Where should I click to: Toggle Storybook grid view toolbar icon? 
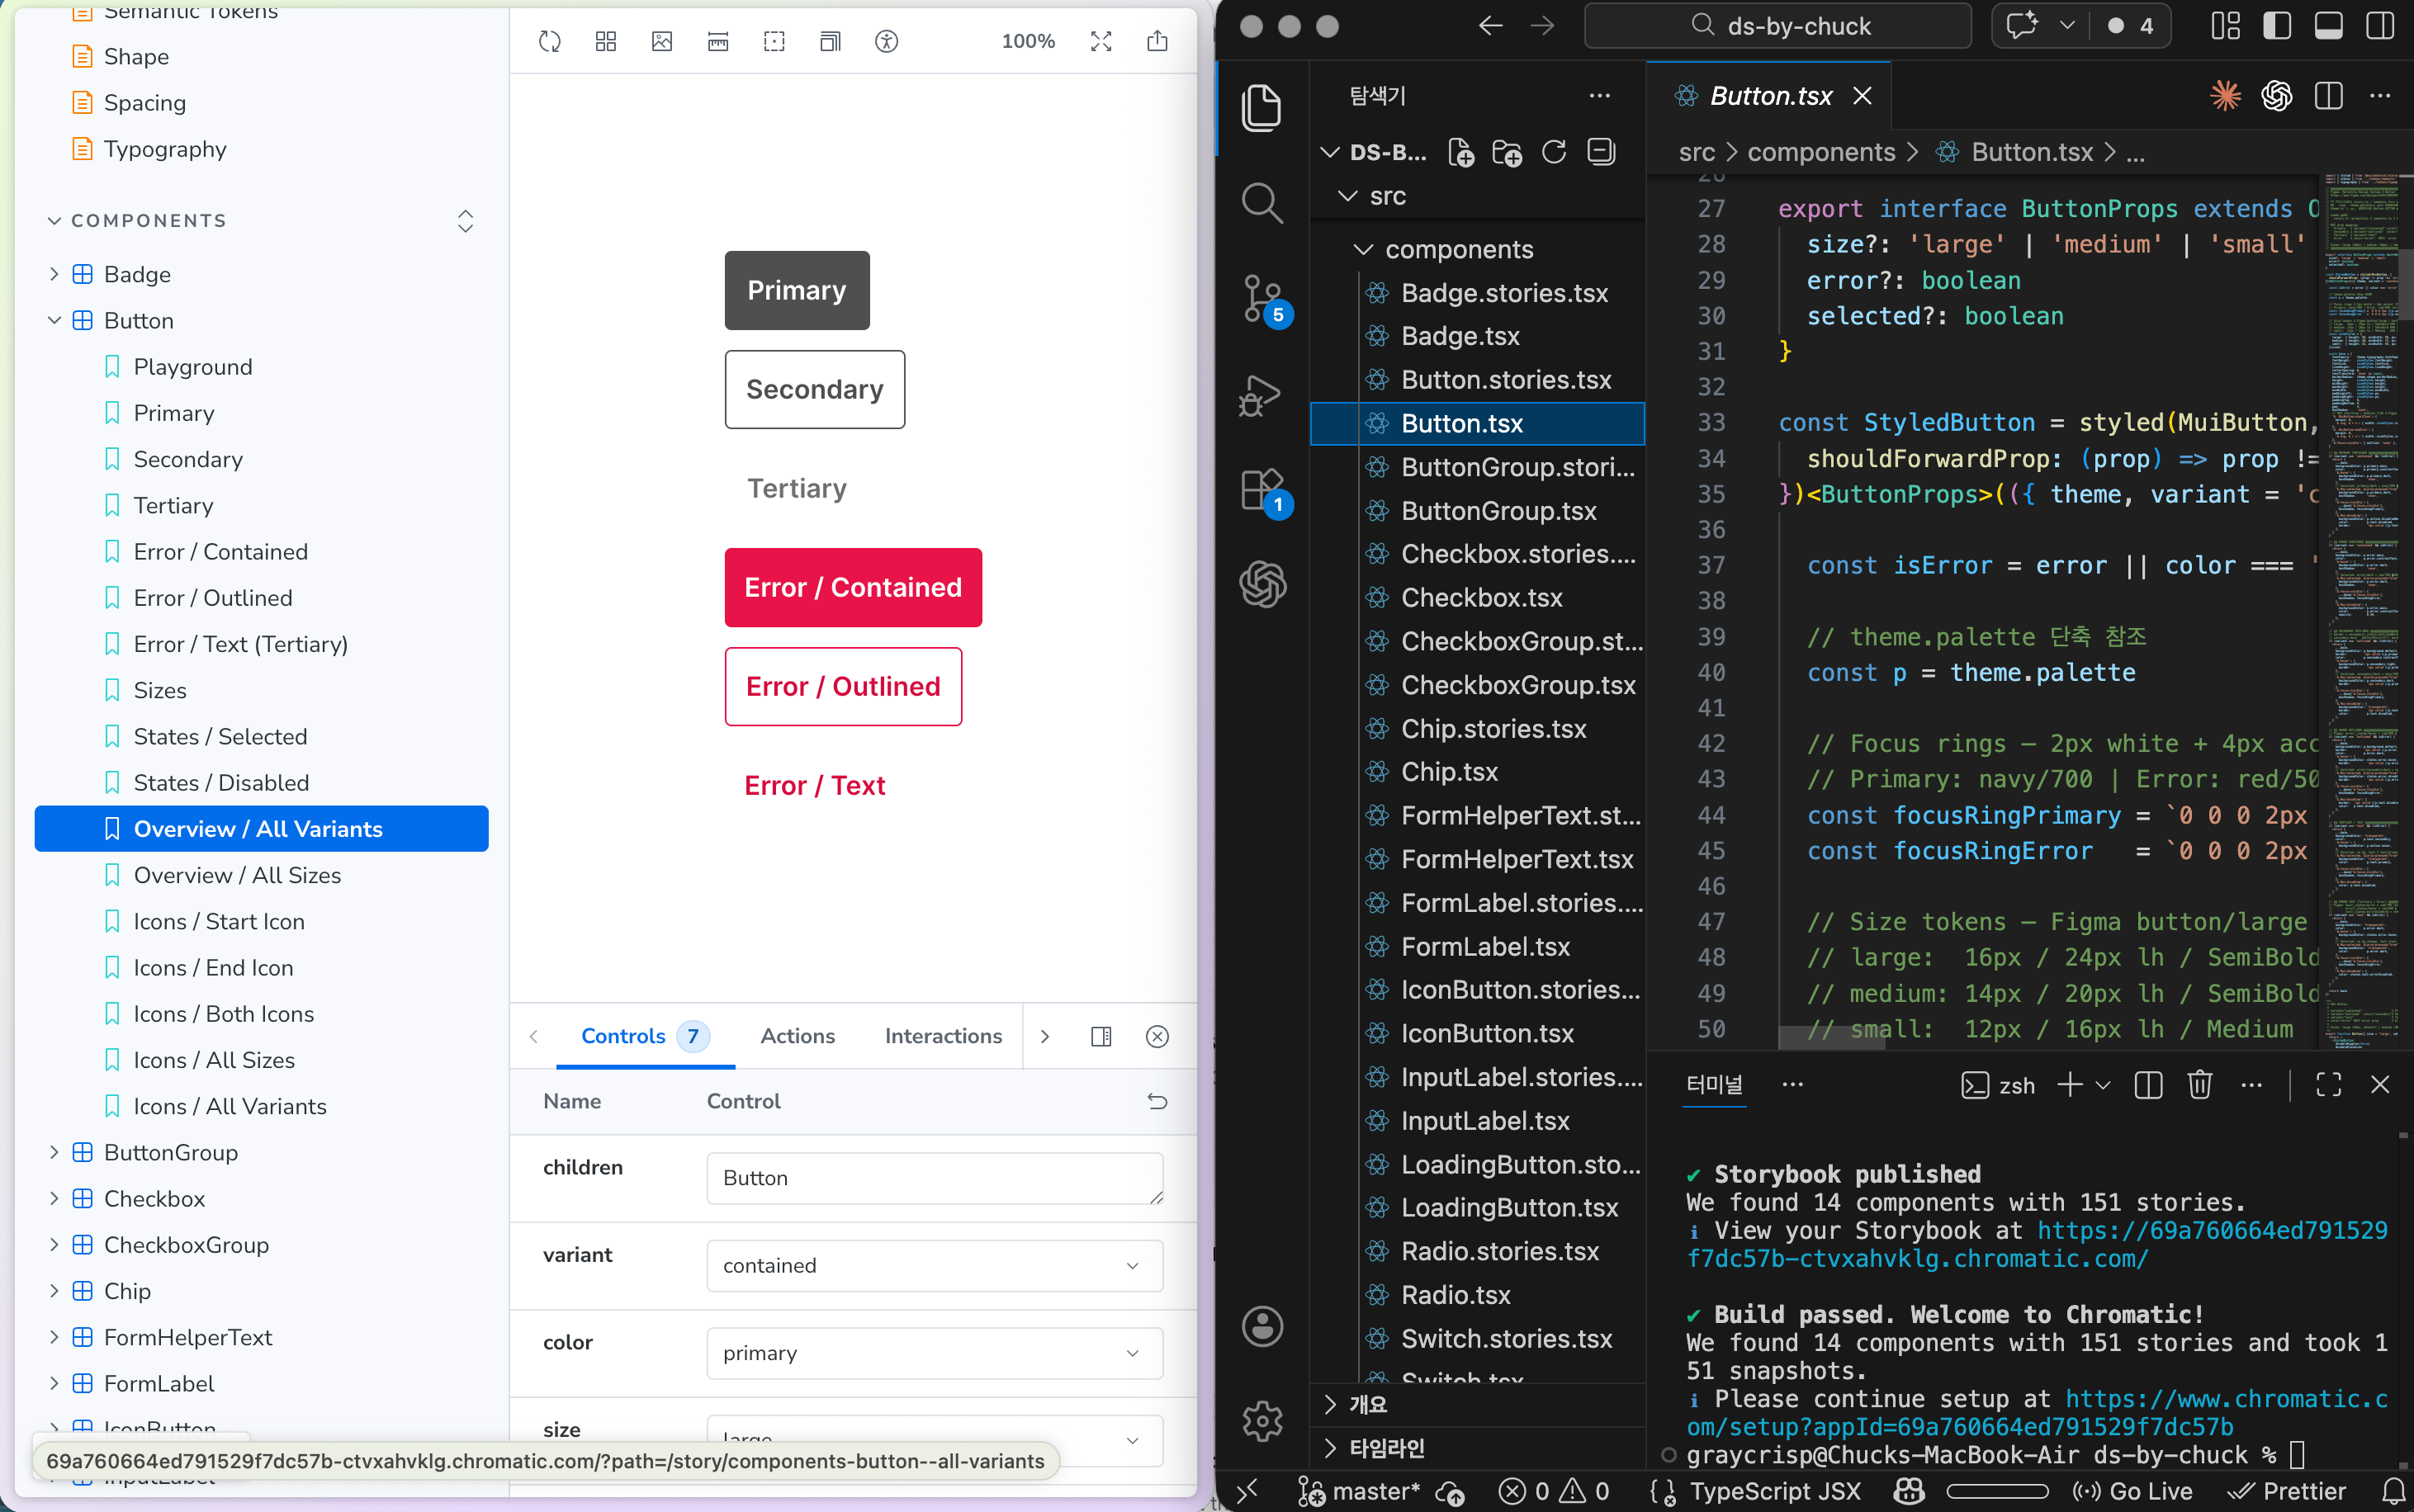[605, 41]
